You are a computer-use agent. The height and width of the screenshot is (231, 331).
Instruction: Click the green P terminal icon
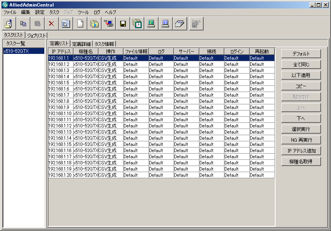[x=151, y=23]
